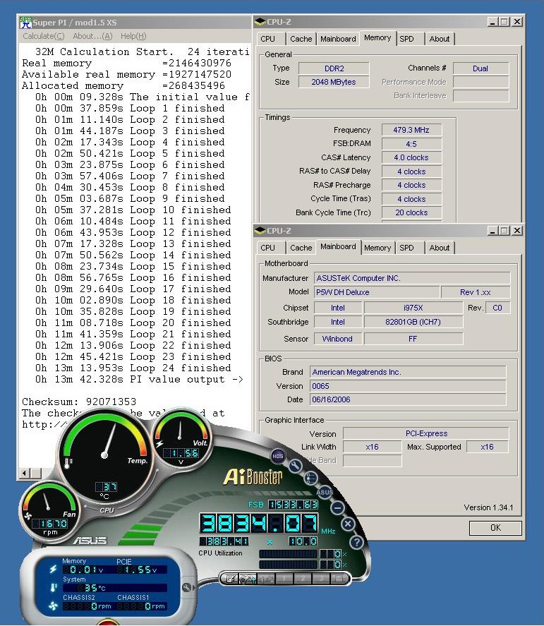Click the 82801GB (ICH7) southbridge field
Viewport: 544px width, 626px height.
413,322
